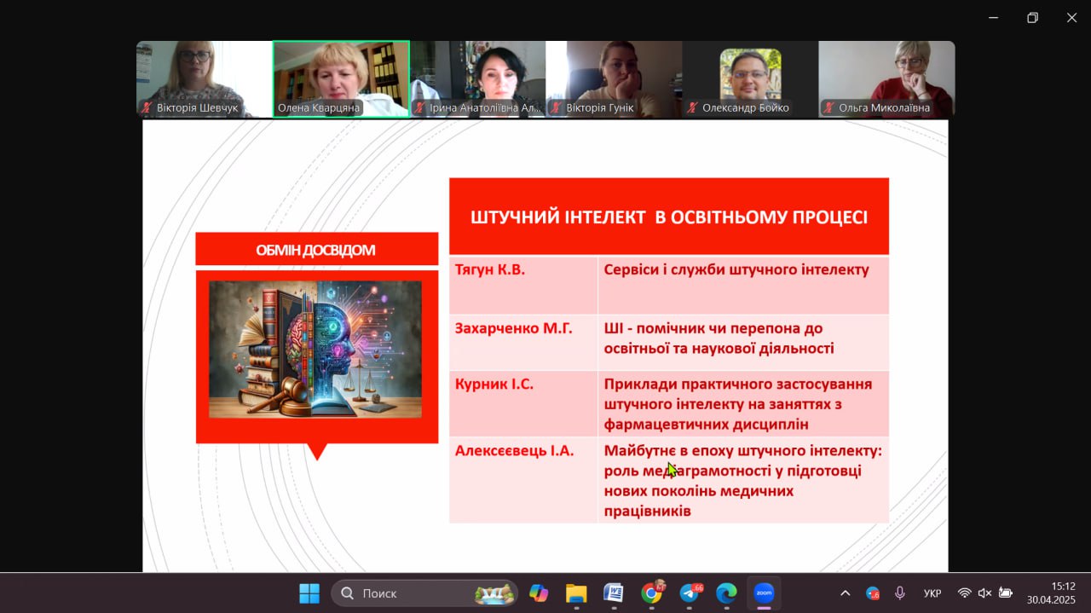Select Олена Кварцяна's video tile
Screen dimensions: 1091x613
coord(341,78)
